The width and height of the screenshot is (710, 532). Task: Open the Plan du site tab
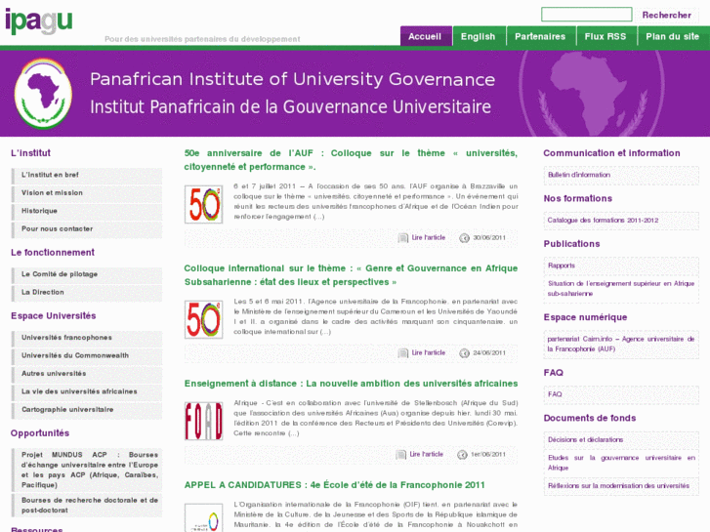click(673, 36)
